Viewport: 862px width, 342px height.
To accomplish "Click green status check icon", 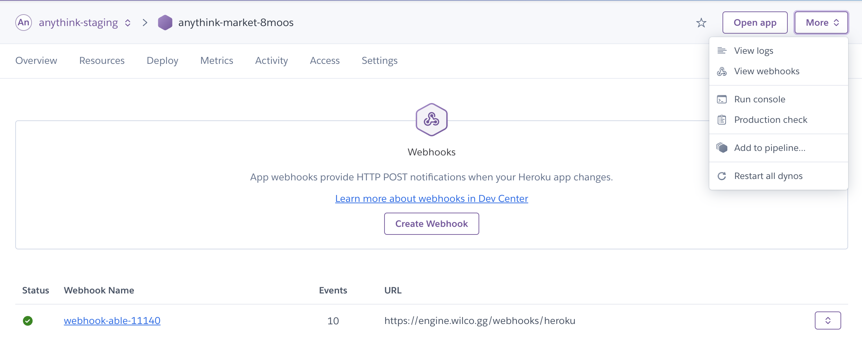I will 28,321.
